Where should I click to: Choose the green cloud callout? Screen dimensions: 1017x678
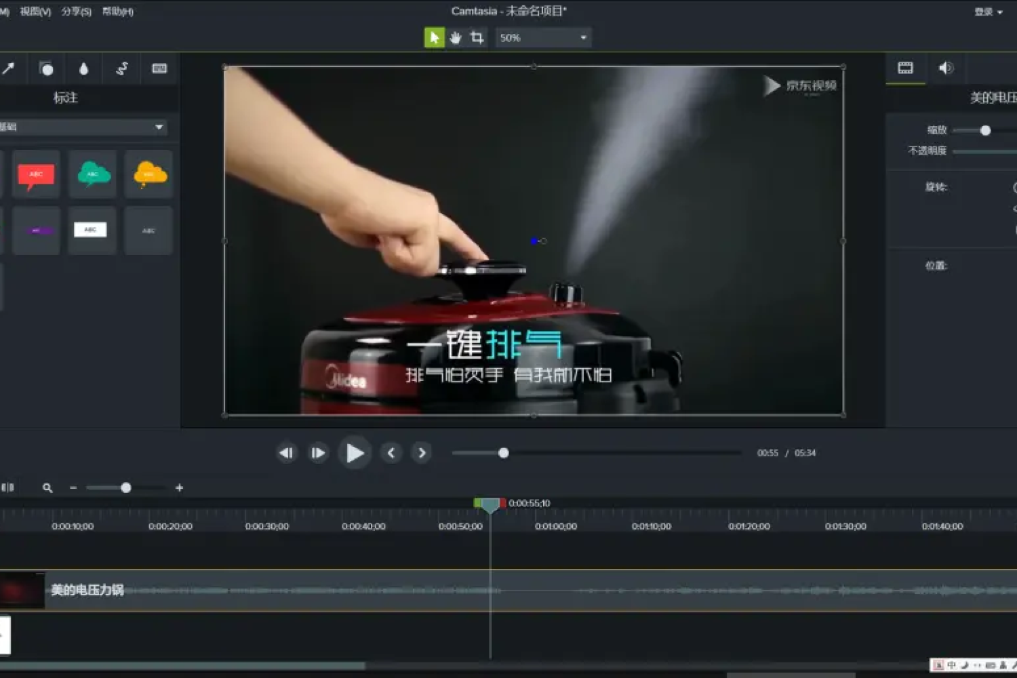click(x=93, y=174)
